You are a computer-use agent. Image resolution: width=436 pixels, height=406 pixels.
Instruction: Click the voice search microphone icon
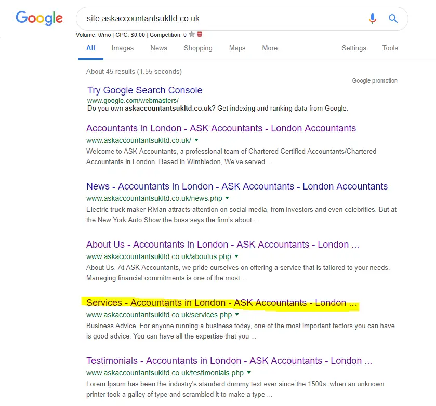[372, 19]
